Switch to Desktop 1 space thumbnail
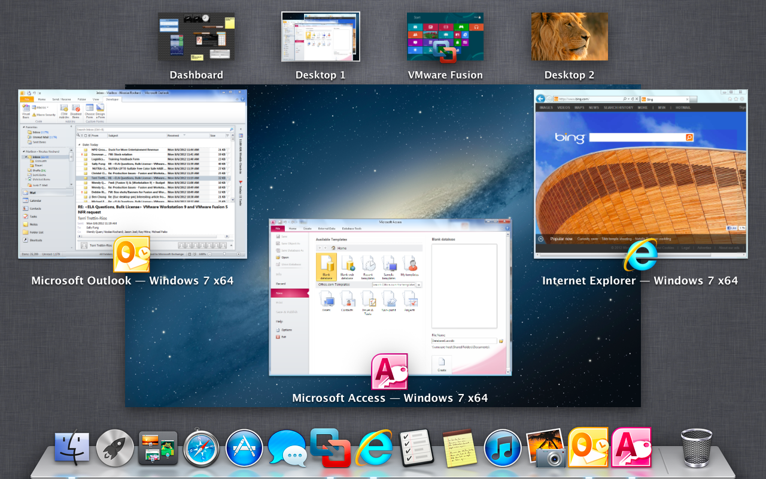Image resolution: width=766 pixels, height=479 pixels. coord(321,37)
